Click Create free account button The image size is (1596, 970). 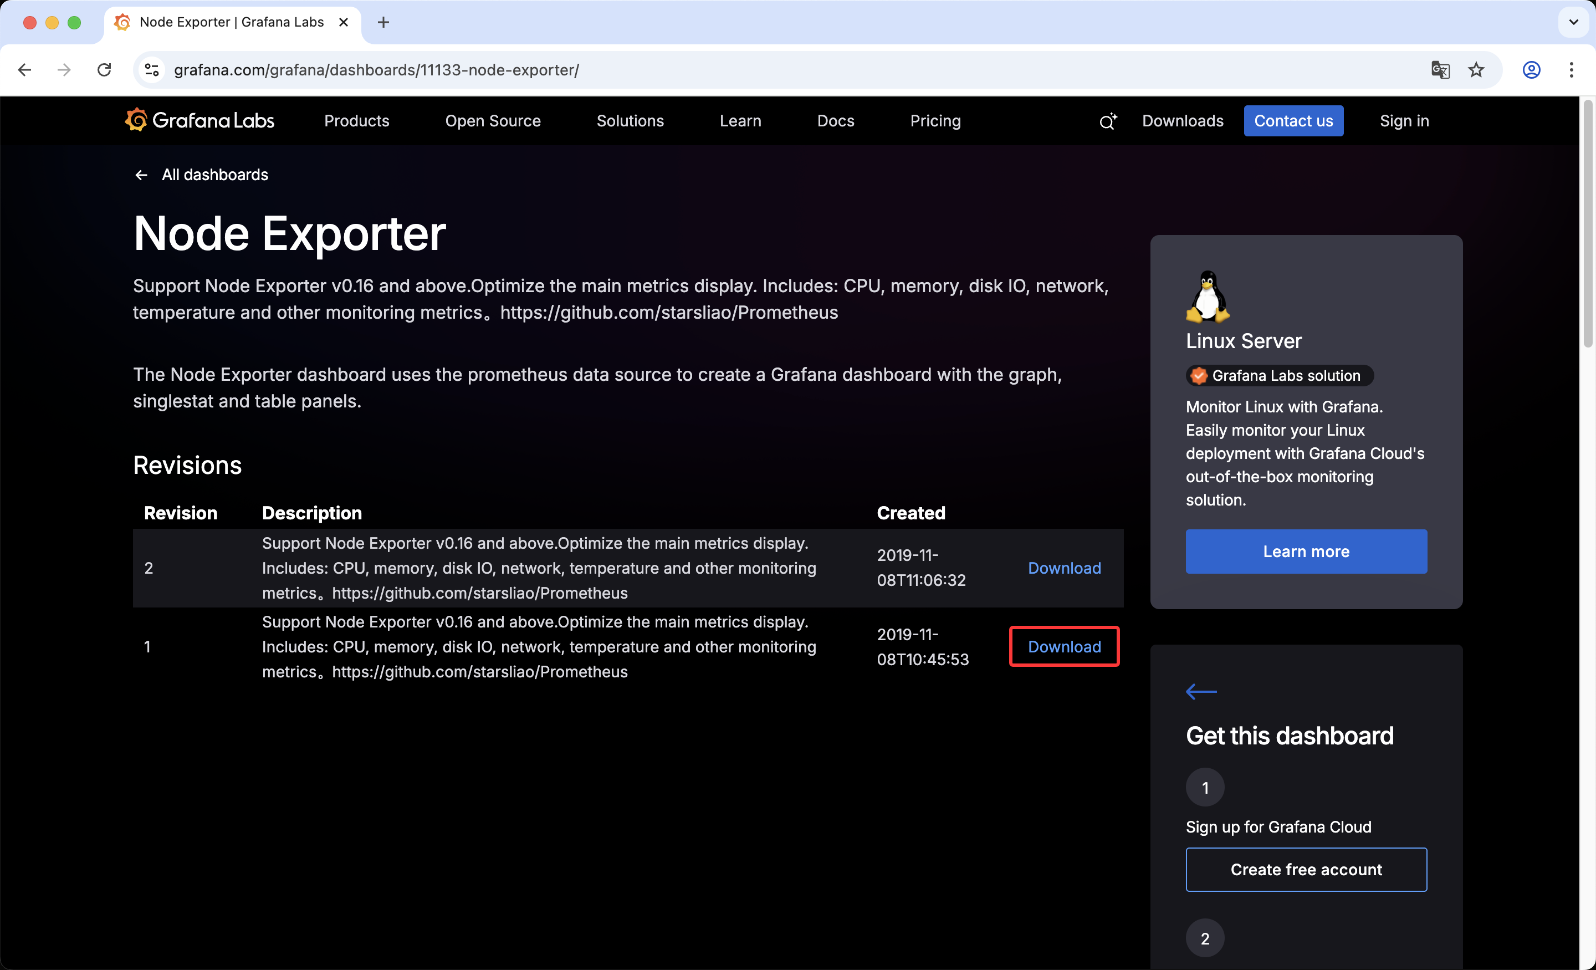coord(1306,870)
